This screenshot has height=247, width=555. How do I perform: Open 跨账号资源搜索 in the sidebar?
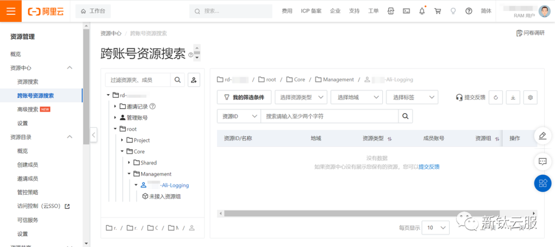[x=35, y=96]
